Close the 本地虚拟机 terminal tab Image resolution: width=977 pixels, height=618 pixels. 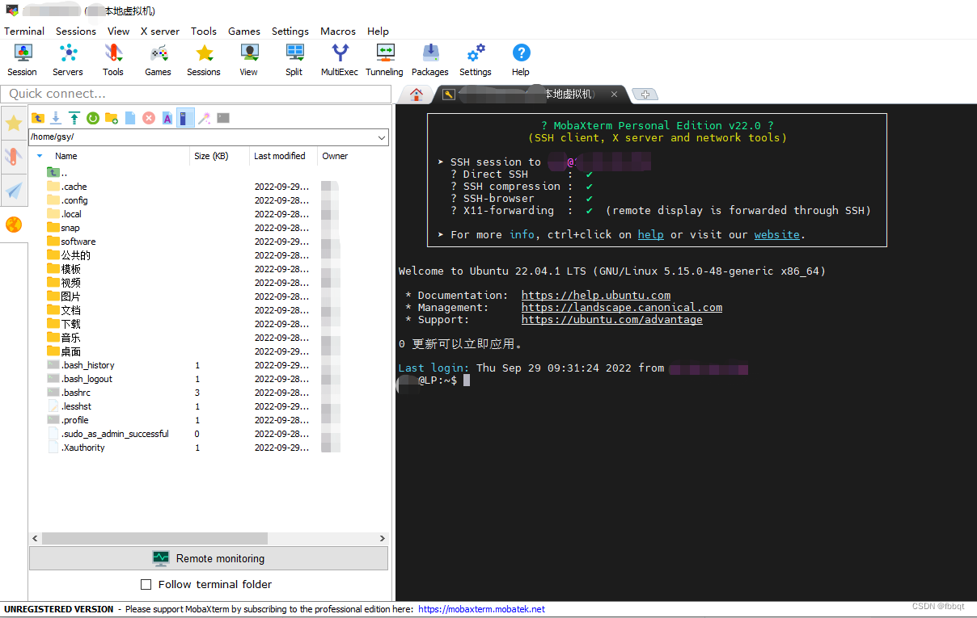(x=614, y=95)
